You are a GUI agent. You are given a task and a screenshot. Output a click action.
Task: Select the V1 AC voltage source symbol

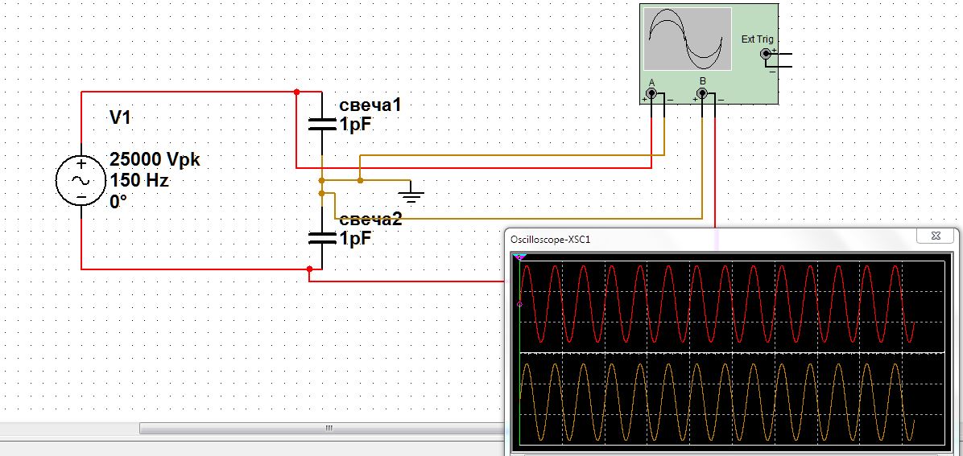[x=81, y=181]
